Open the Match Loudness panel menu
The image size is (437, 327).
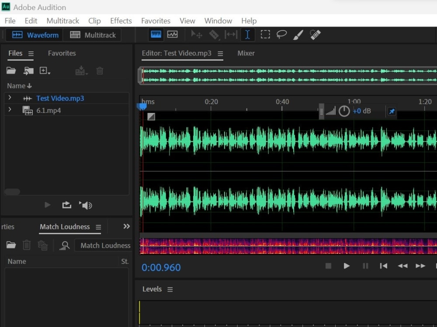pos(98,227)
